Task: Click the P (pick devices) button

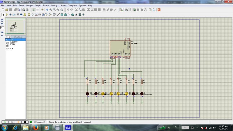Action: click(7, 37)
